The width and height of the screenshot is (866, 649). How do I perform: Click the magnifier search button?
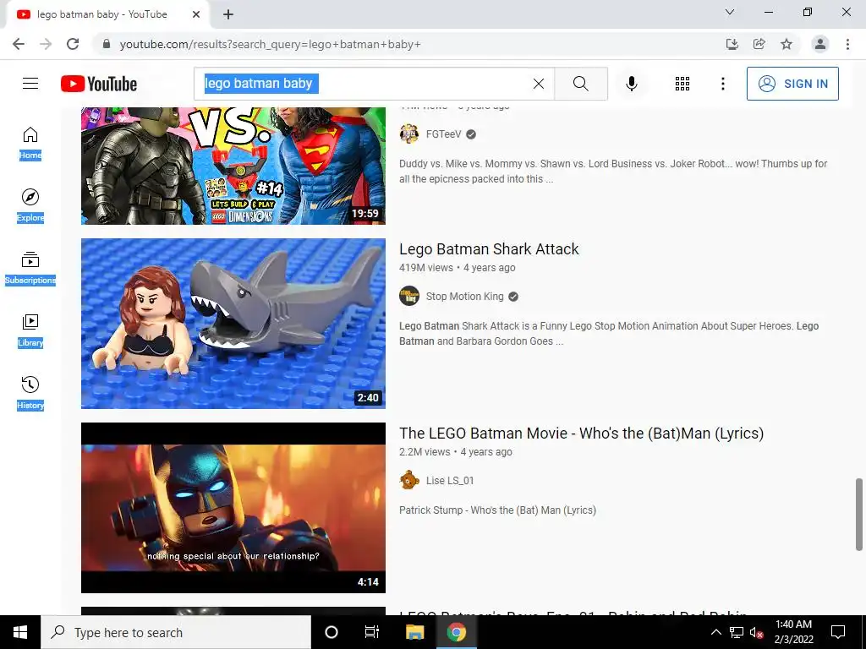[x=580, y=84]
